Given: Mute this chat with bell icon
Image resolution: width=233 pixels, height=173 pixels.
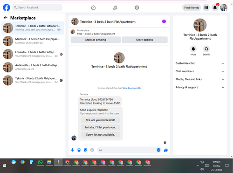Looking at the screenshot, I should [193, 49].
